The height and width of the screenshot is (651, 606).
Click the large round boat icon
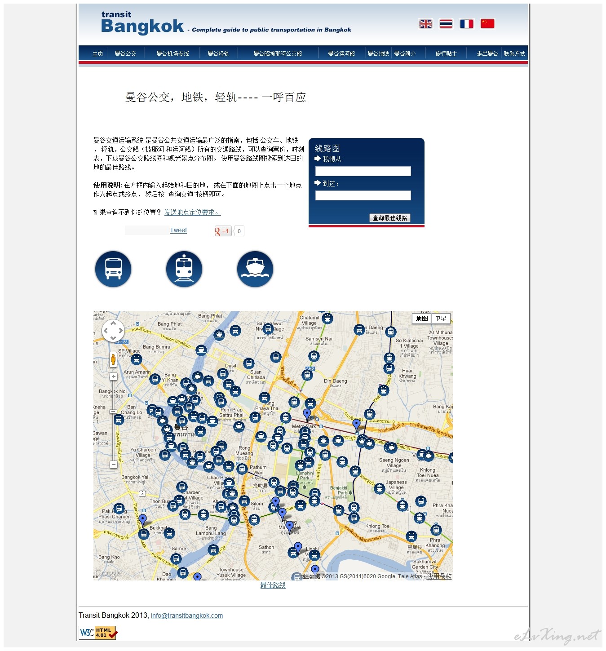point(255,269)
